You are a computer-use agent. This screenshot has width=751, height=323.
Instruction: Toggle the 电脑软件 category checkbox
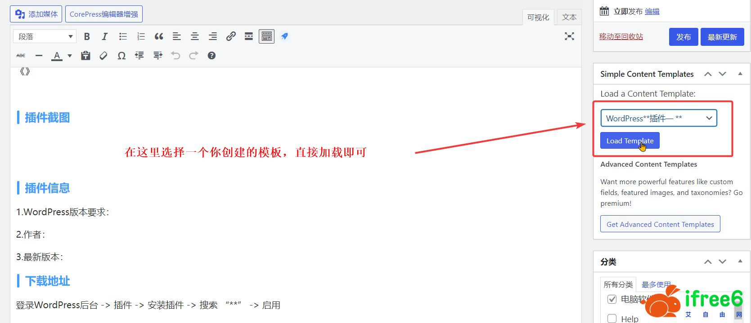click(x=612, y=299)
